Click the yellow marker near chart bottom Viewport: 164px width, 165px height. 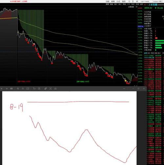[x=126, y=81]
